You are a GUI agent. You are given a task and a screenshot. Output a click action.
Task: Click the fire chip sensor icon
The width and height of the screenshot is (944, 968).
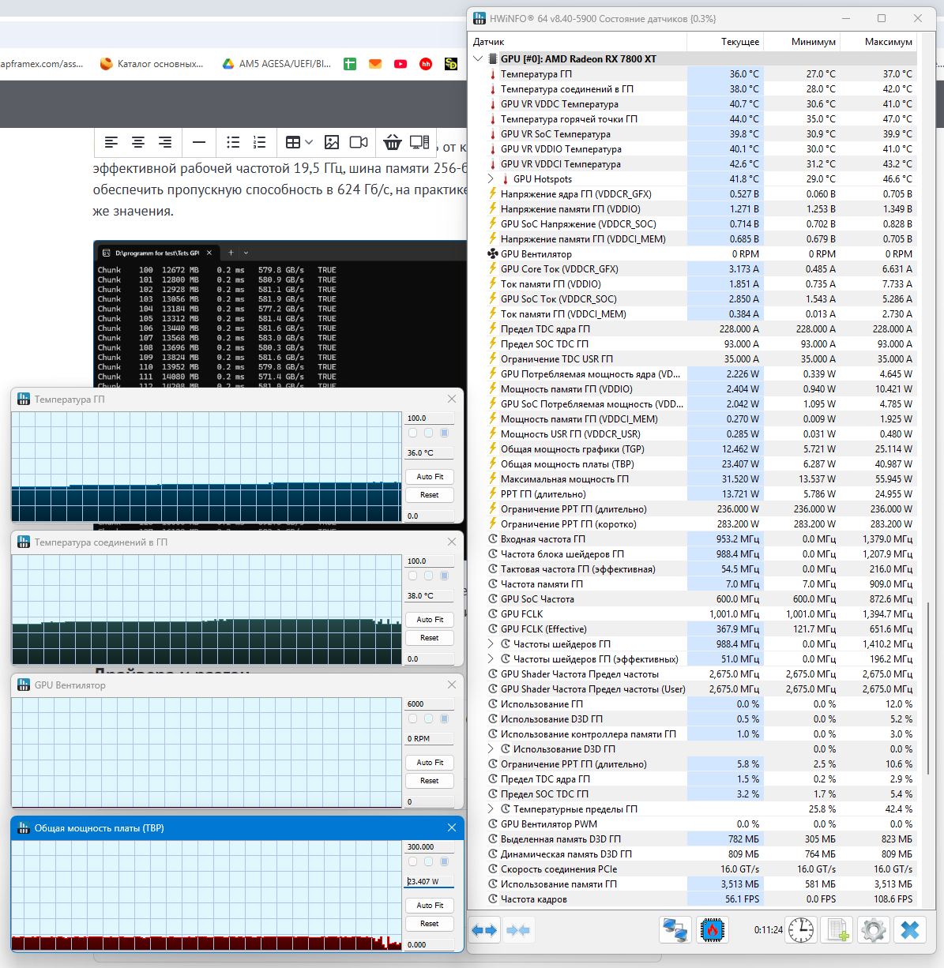(x=713, y=930)
